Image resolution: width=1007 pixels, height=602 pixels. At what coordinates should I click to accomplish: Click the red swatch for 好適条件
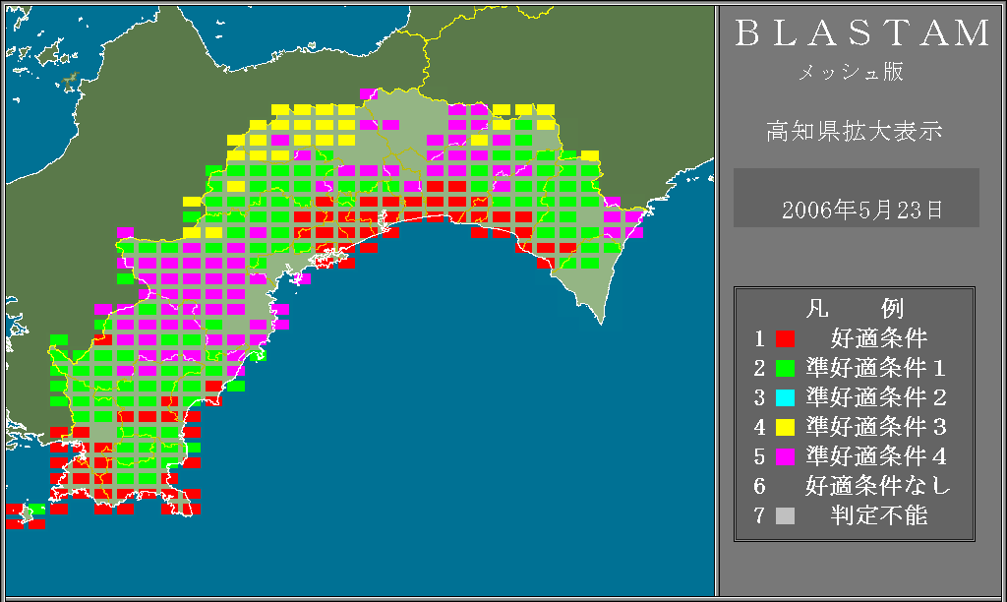coord(785,339)
